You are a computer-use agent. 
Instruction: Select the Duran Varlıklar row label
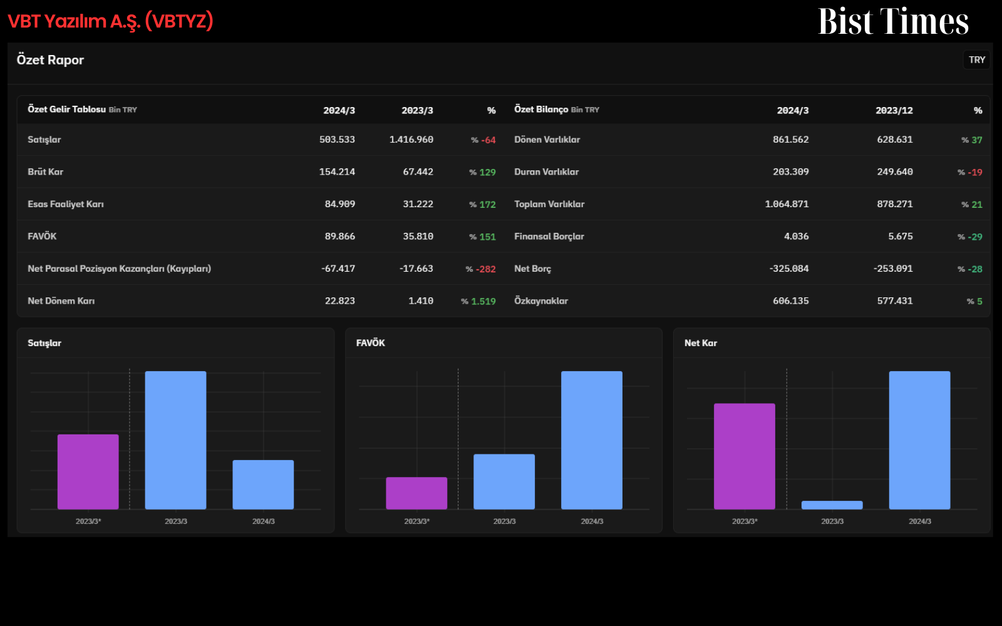coord(547,172)
